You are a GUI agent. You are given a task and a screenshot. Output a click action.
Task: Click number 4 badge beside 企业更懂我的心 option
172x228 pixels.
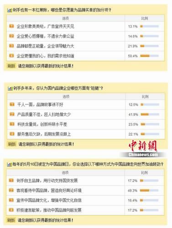click(x=11, y=56)
